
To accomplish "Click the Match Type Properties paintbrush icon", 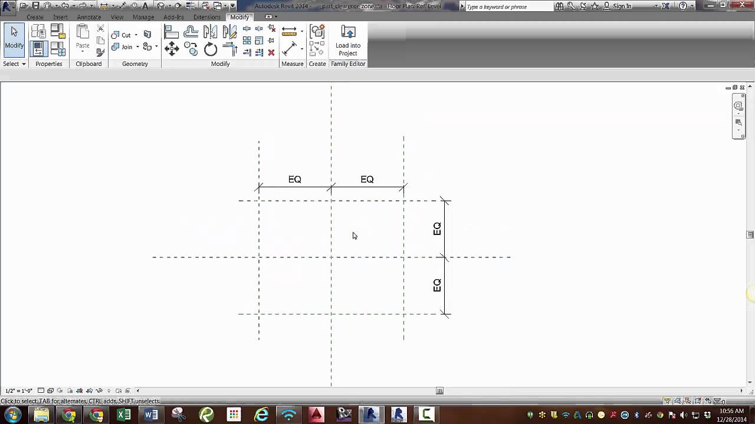I will click(x=100, y=52).
